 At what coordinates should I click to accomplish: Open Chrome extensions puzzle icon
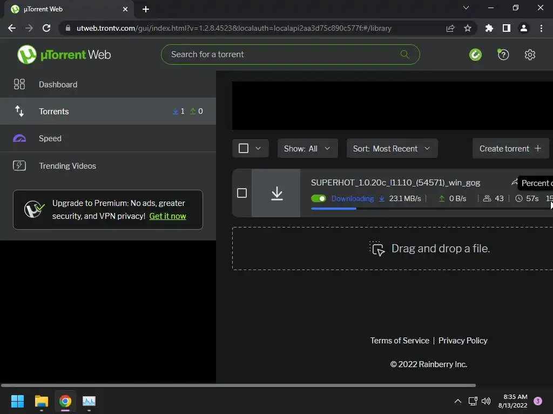pyautogui.click(x=489, y=28)
